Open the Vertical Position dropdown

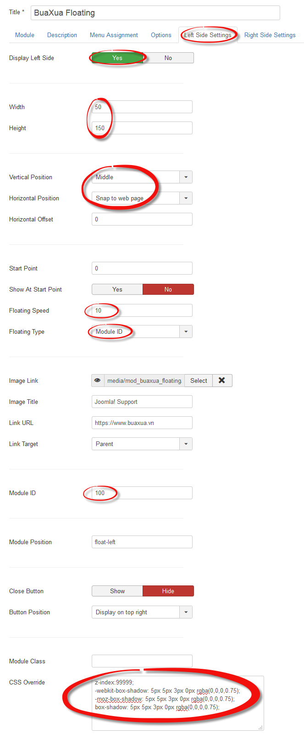click(142, 177)
